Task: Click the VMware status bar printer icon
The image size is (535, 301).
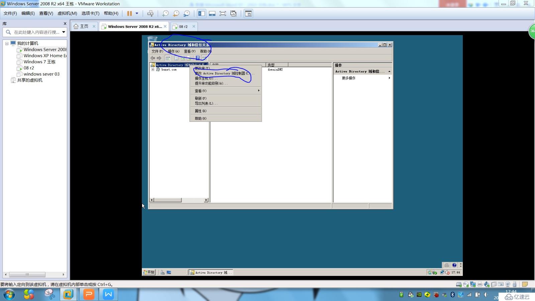Action: pos(480,284)
